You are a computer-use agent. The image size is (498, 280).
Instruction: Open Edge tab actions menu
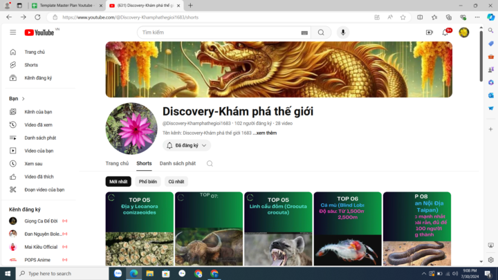(x=19, y=6)
